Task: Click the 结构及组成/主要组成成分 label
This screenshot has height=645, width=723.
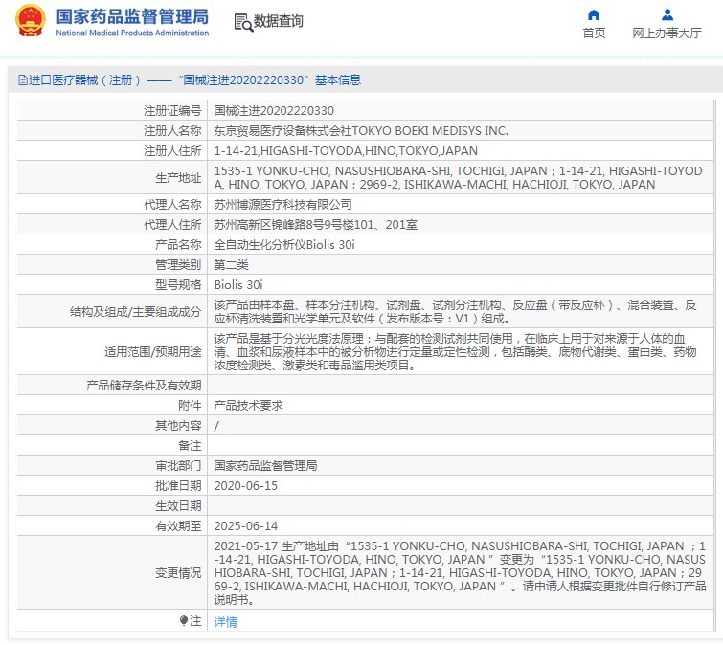Action: (136, 312)
